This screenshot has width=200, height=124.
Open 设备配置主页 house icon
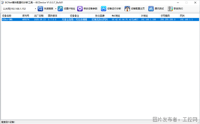[x=135, y=9]
